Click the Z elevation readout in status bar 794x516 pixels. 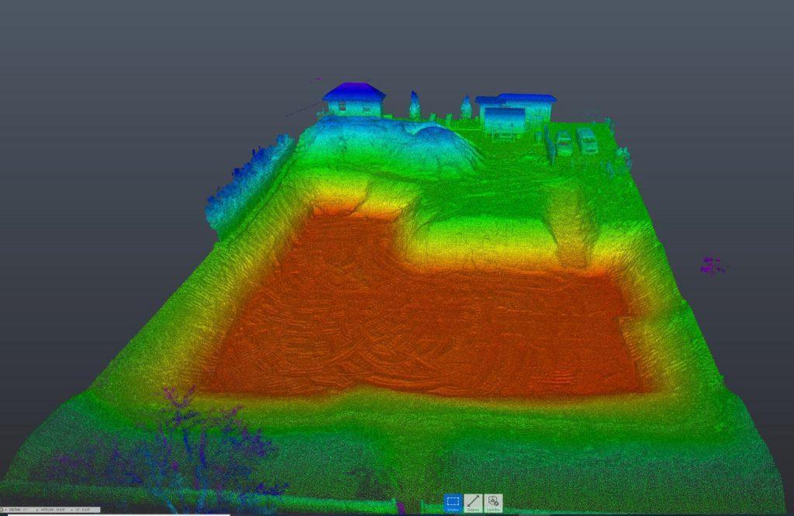tap(82, 510)
